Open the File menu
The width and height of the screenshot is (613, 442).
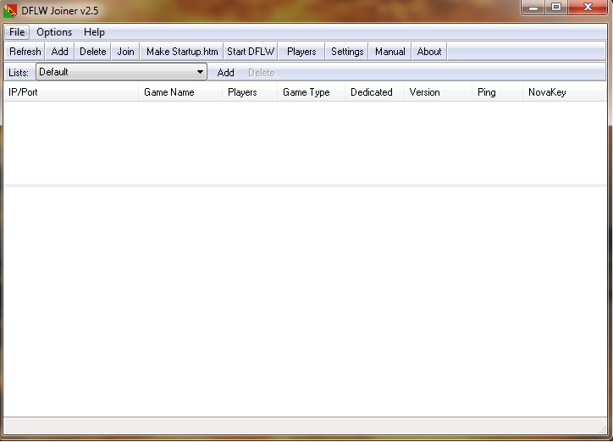17,32
